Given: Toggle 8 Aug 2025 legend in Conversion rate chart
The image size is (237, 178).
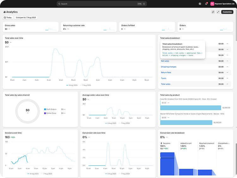Looking at the screenshot, I should (x=111, y=174).
